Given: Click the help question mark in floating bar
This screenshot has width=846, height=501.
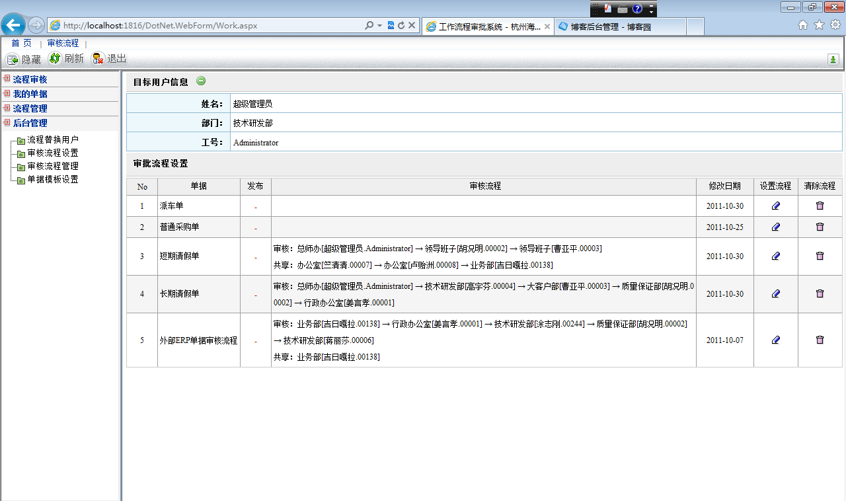Looking at the screenshot, I should pyautogui.click(x=638, y=9).
